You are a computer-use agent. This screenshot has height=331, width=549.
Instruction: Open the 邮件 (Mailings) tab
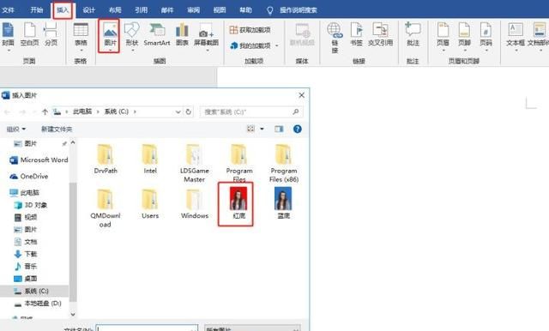[x=167, y=10]
